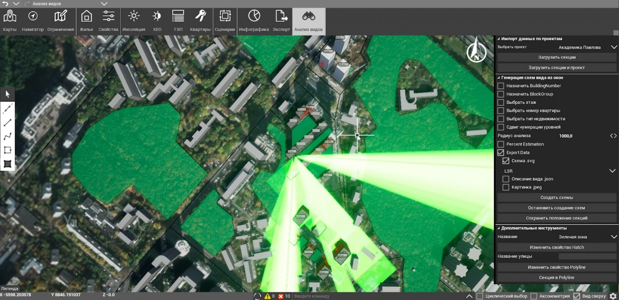Image resolution: width=619 pixels, height=300 pixels.
Task: Open the Инфографика pie chart tool
Action: point(254,21)
